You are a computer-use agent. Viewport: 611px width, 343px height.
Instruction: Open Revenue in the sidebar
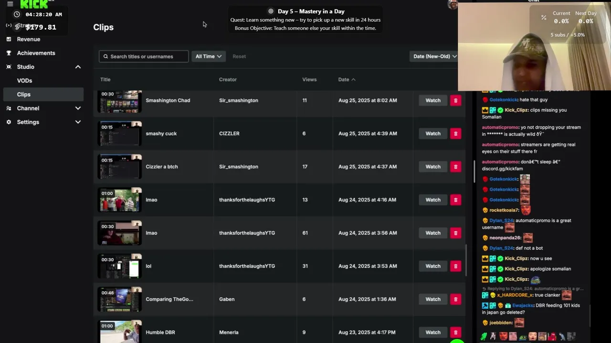tap(29, 39)
